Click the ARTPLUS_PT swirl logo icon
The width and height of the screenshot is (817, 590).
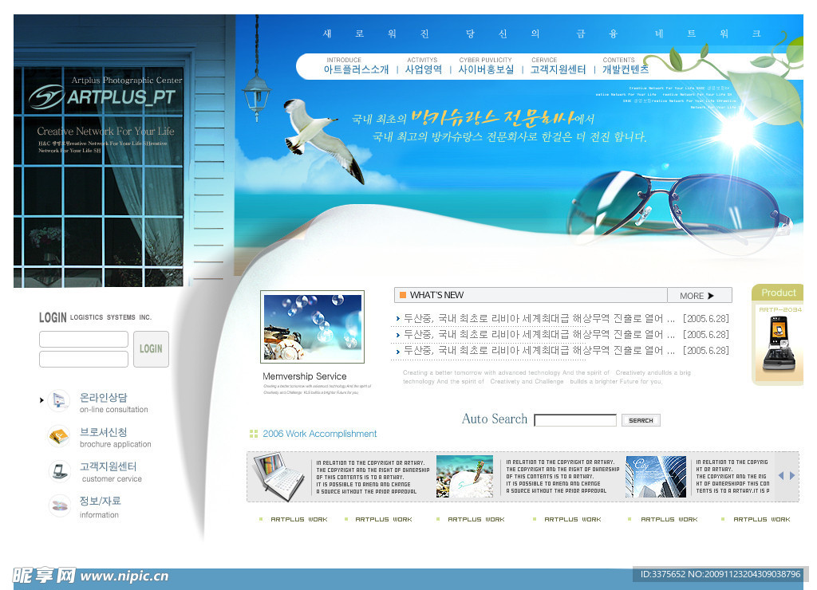point(46,96)
